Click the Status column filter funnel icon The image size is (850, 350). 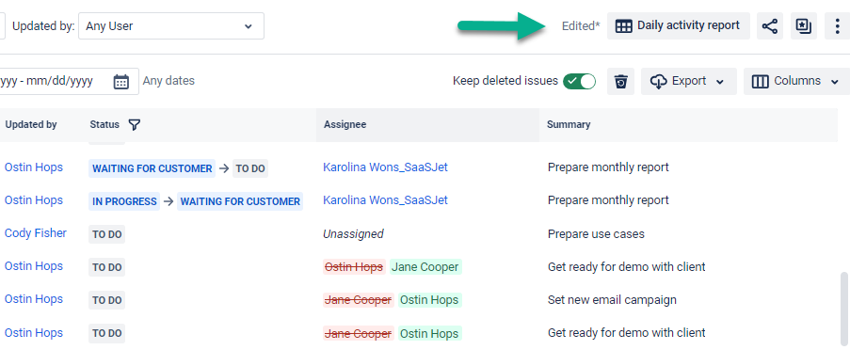pyautogui.click(x=134, y=124)
